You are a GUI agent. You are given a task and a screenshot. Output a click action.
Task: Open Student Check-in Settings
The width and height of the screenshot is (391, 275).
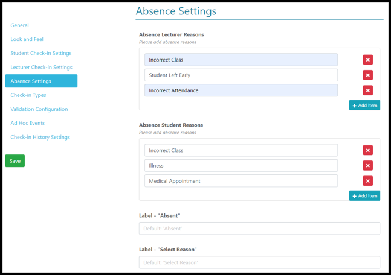click(x=40, y=53)
